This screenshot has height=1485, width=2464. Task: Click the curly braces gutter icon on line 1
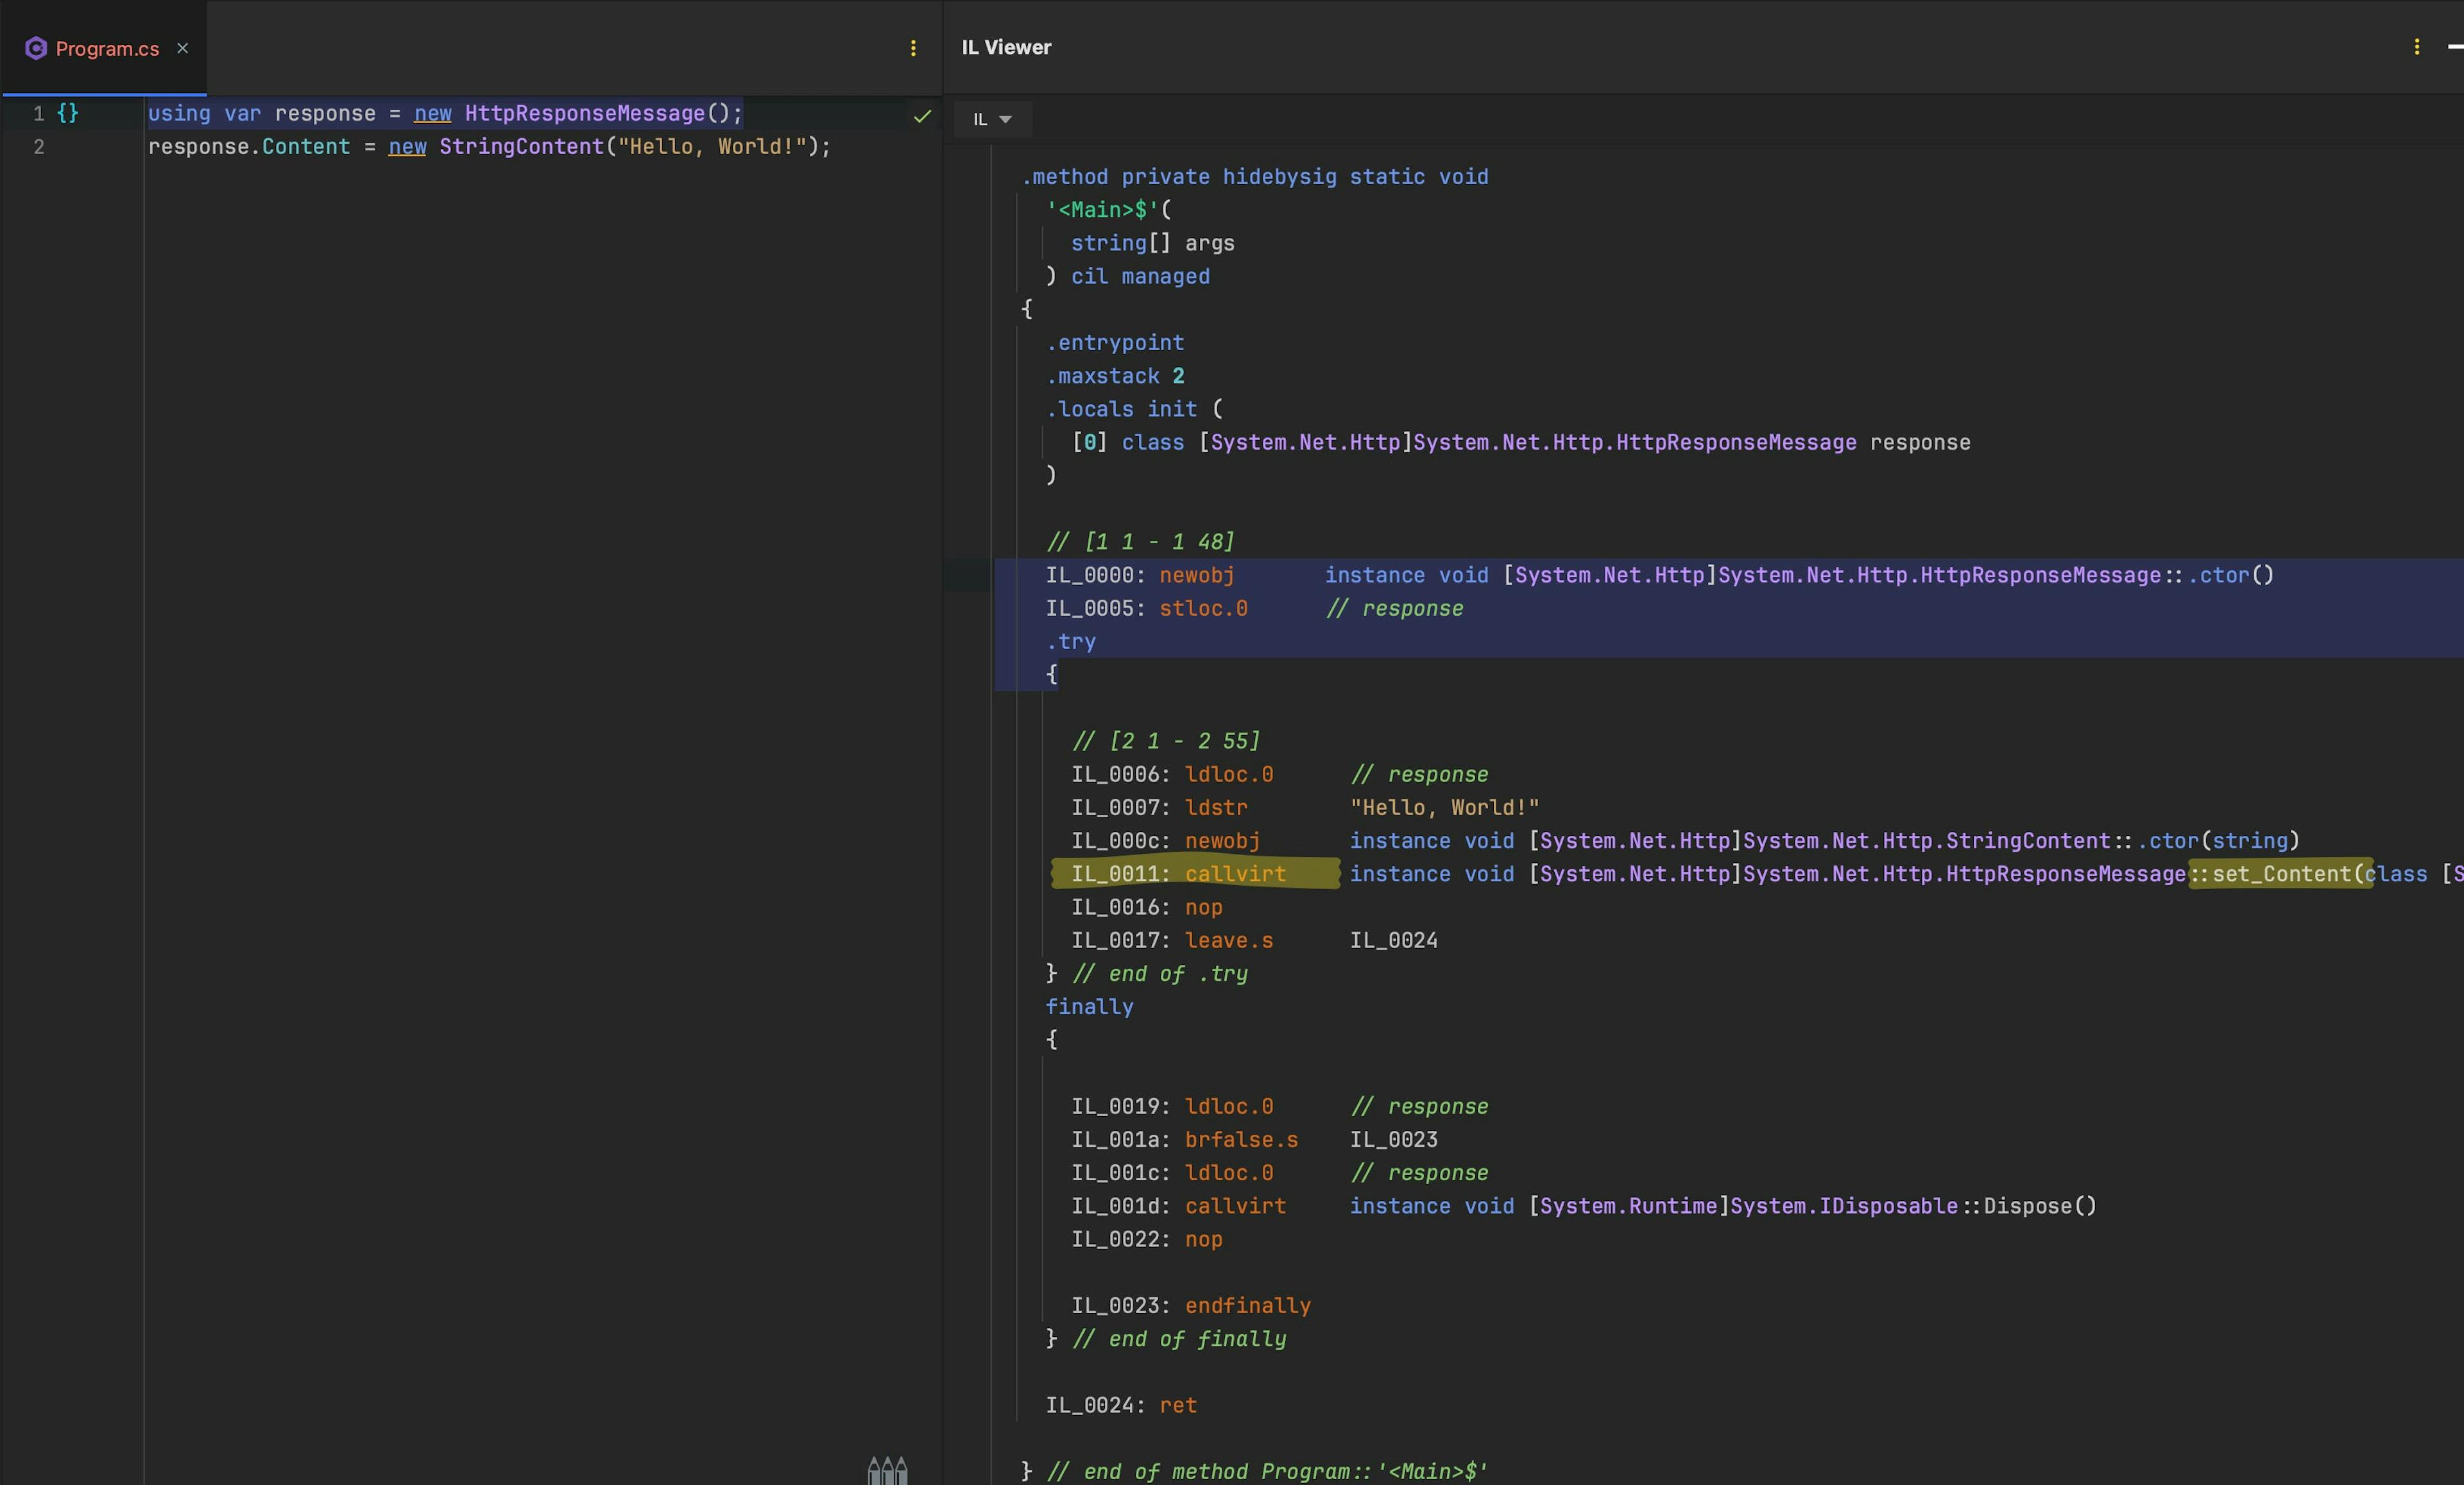pyautogui.click(x=67, y=113)
